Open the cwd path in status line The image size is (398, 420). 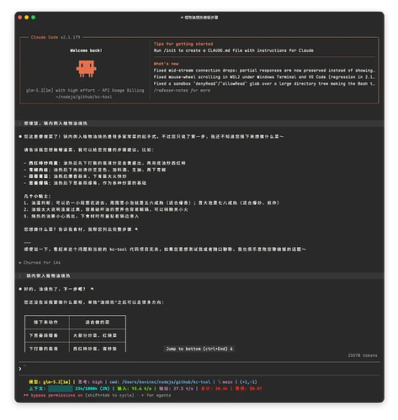(166, 381)
